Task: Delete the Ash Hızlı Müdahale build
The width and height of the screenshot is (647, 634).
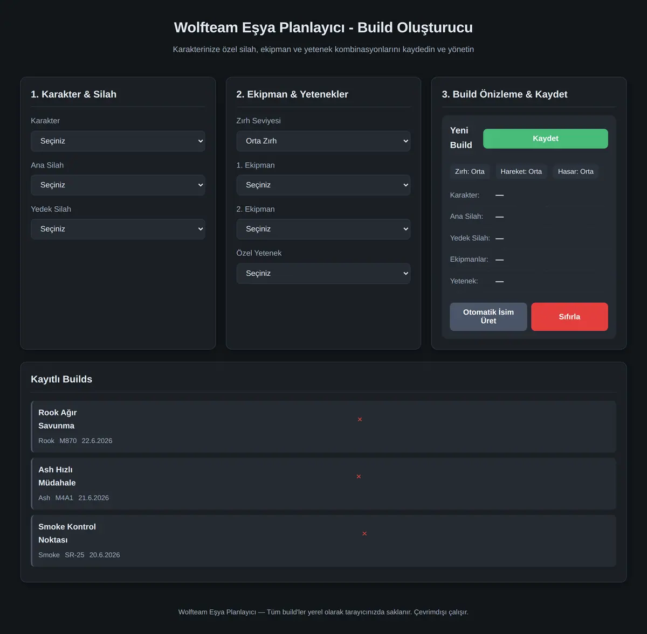Action: pos(359,477)
